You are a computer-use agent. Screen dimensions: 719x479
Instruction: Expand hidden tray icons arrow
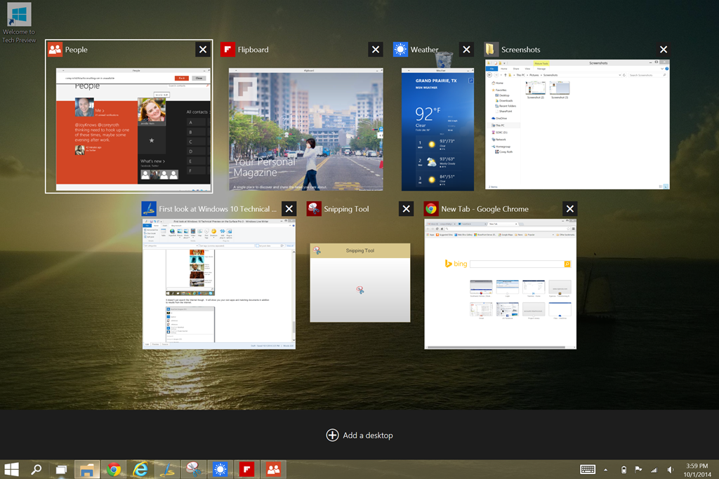pyautogui.click(x=606, y=470)
